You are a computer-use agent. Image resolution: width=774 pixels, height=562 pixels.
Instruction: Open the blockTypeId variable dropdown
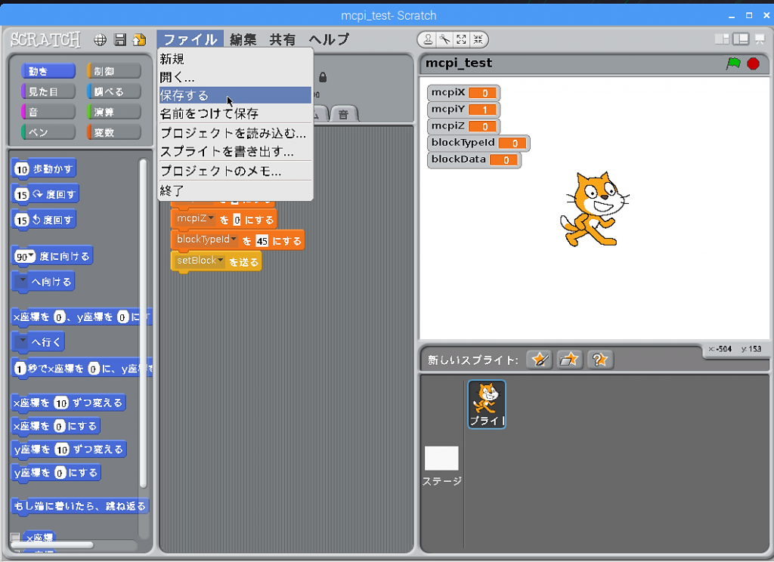(x=234, y=239)
